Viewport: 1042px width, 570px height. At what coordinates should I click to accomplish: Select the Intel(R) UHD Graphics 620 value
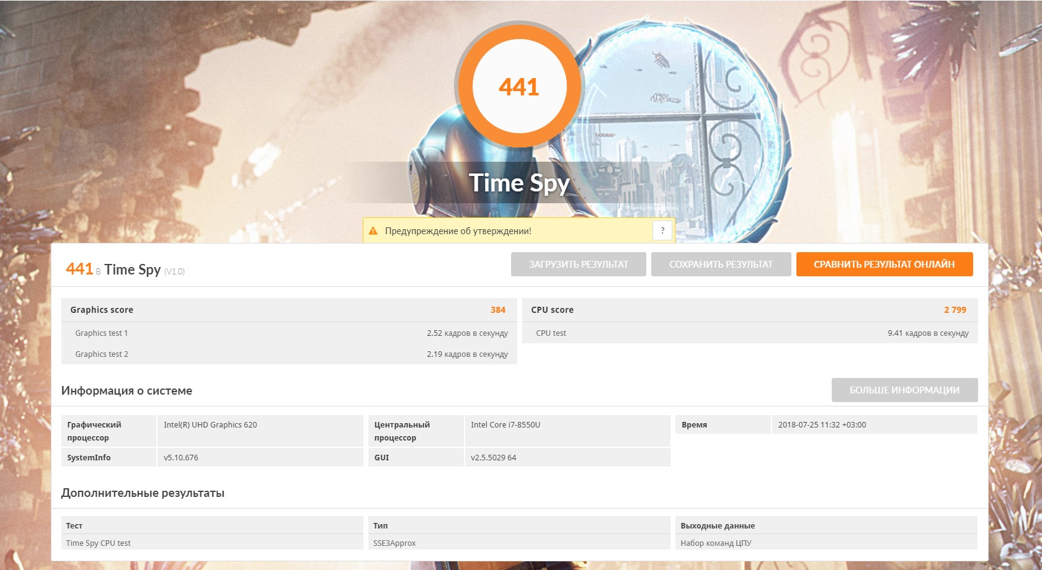pyautogui.click(x=210, y=424)
